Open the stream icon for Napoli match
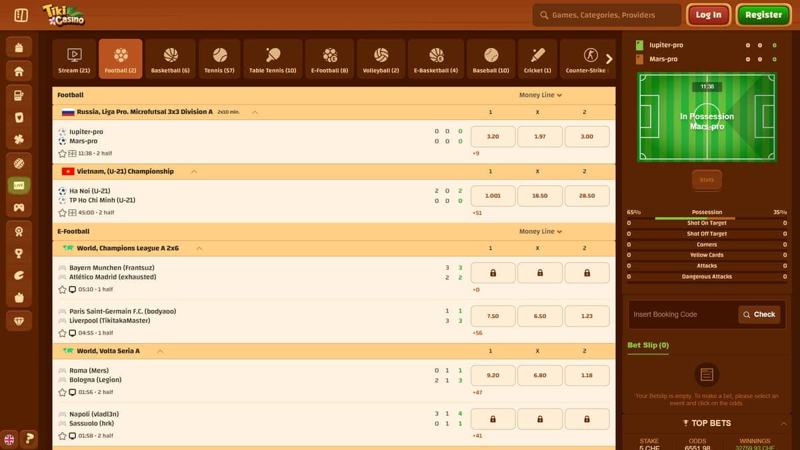 73,435
